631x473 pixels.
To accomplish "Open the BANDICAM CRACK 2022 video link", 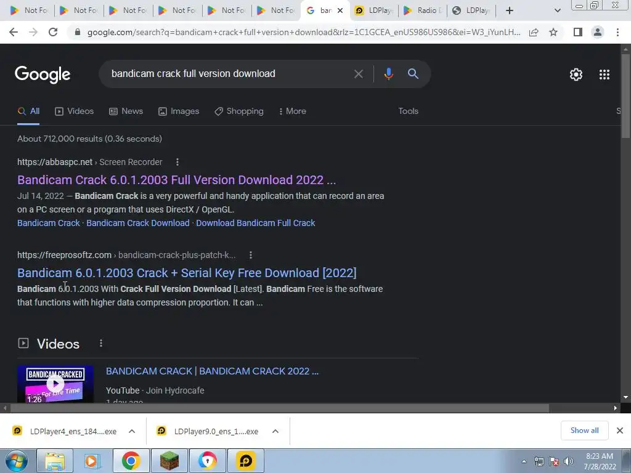I will click(x=212, y=371).
